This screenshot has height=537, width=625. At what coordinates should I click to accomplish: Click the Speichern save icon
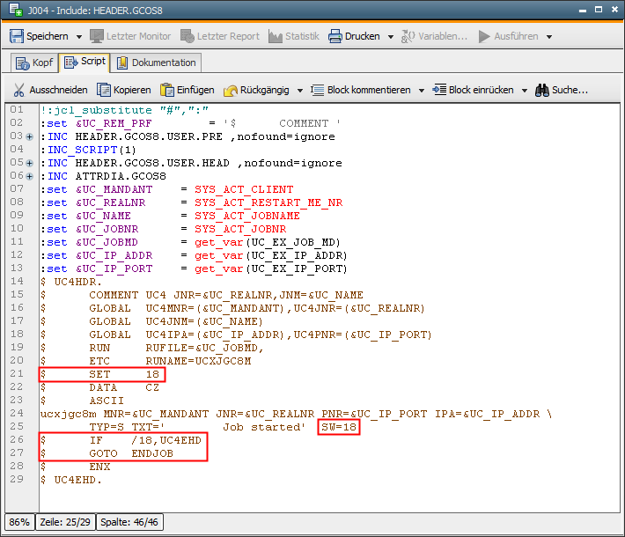pyautogui.click(x=16, y=36)
